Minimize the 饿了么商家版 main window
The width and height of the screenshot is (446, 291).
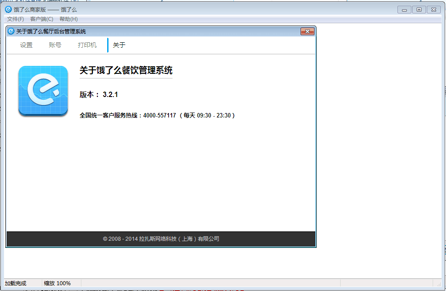tap(404, 9)
